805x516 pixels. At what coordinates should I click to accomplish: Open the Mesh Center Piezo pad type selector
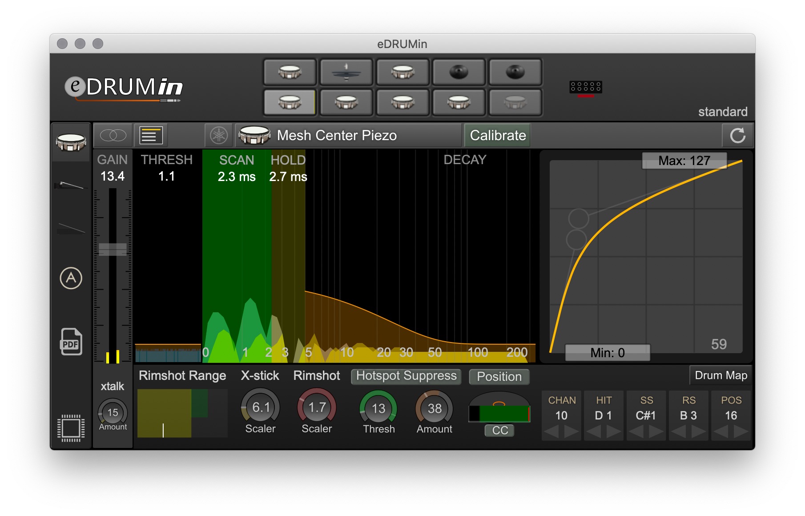pyautogui.click(x=348, y=135)
